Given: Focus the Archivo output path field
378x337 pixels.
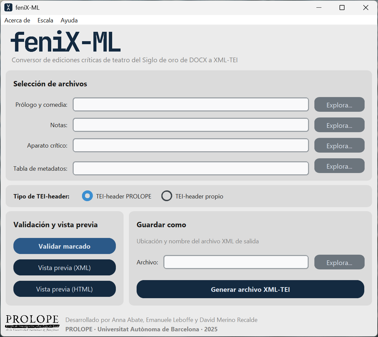Looking at the screenshot, I should (236, 262).
